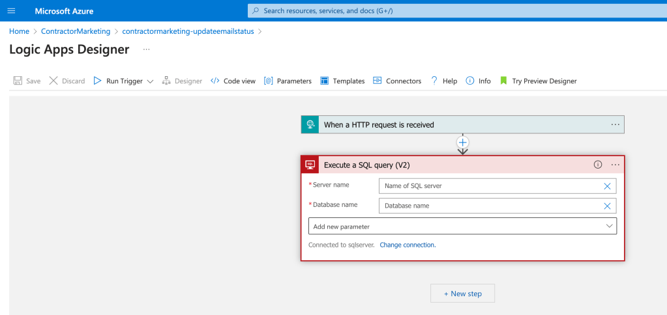
Task: Click the Change connection link
Action: pos(408,245)
